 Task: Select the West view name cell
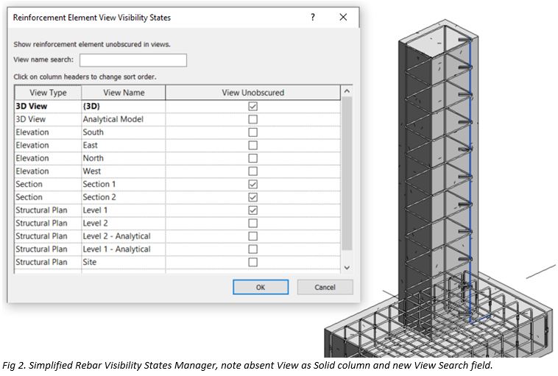(124, 171)
